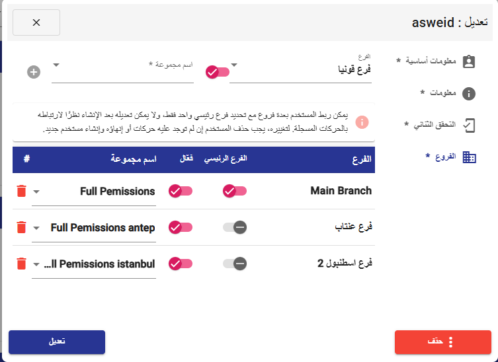Delete the Main Branch row with trash icon
Screen dimensions: 498x362
pos(21,191)
